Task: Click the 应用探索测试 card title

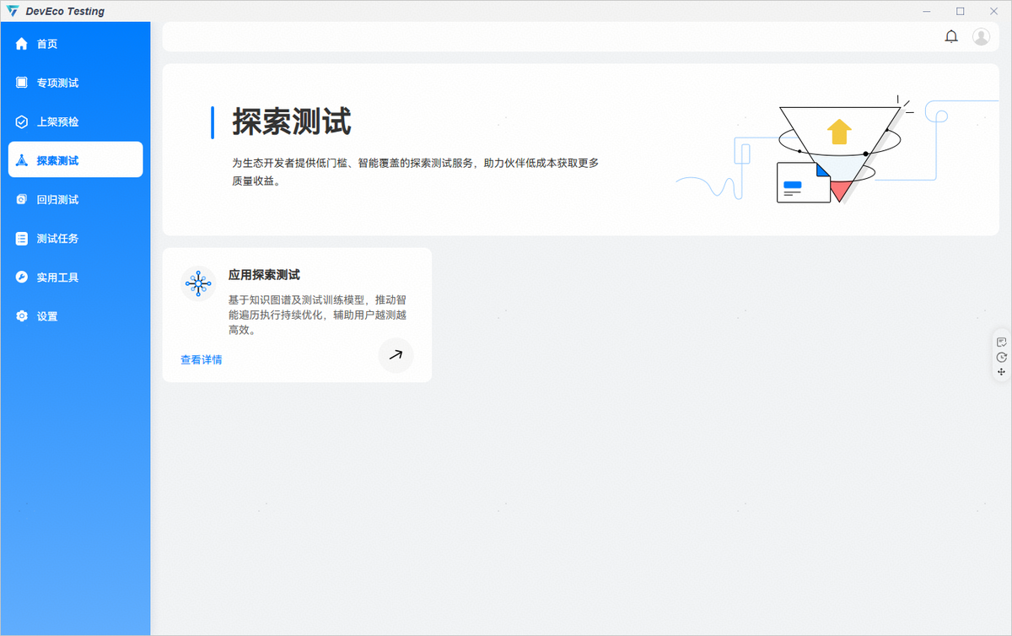Action: point(264,275)
